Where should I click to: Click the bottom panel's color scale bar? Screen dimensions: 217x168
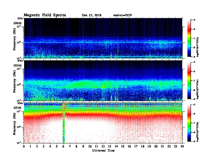pos(189,123)
